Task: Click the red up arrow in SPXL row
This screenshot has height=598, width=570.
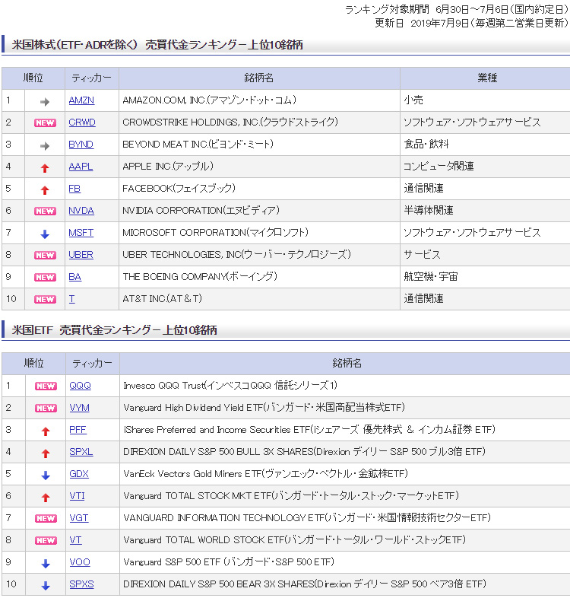Action: pyautogui.click(x=46, y=454)
